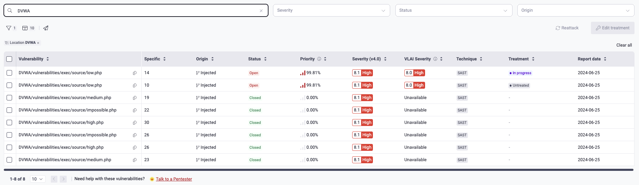Image resolution: width=639 pixels, height=185 pixels.
Task: Sort by Severity (v4.0) column arrows
Action: (x=385, y=59)
